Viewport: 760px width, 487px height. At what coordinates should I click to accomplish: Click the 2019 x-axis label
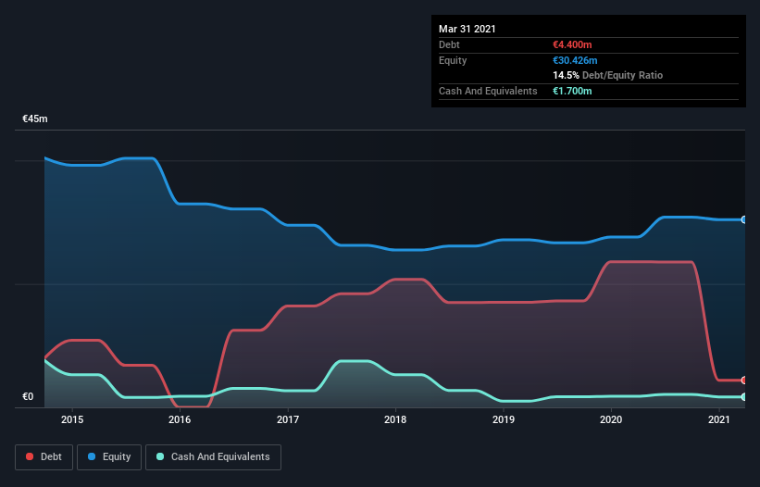[504, 419]
